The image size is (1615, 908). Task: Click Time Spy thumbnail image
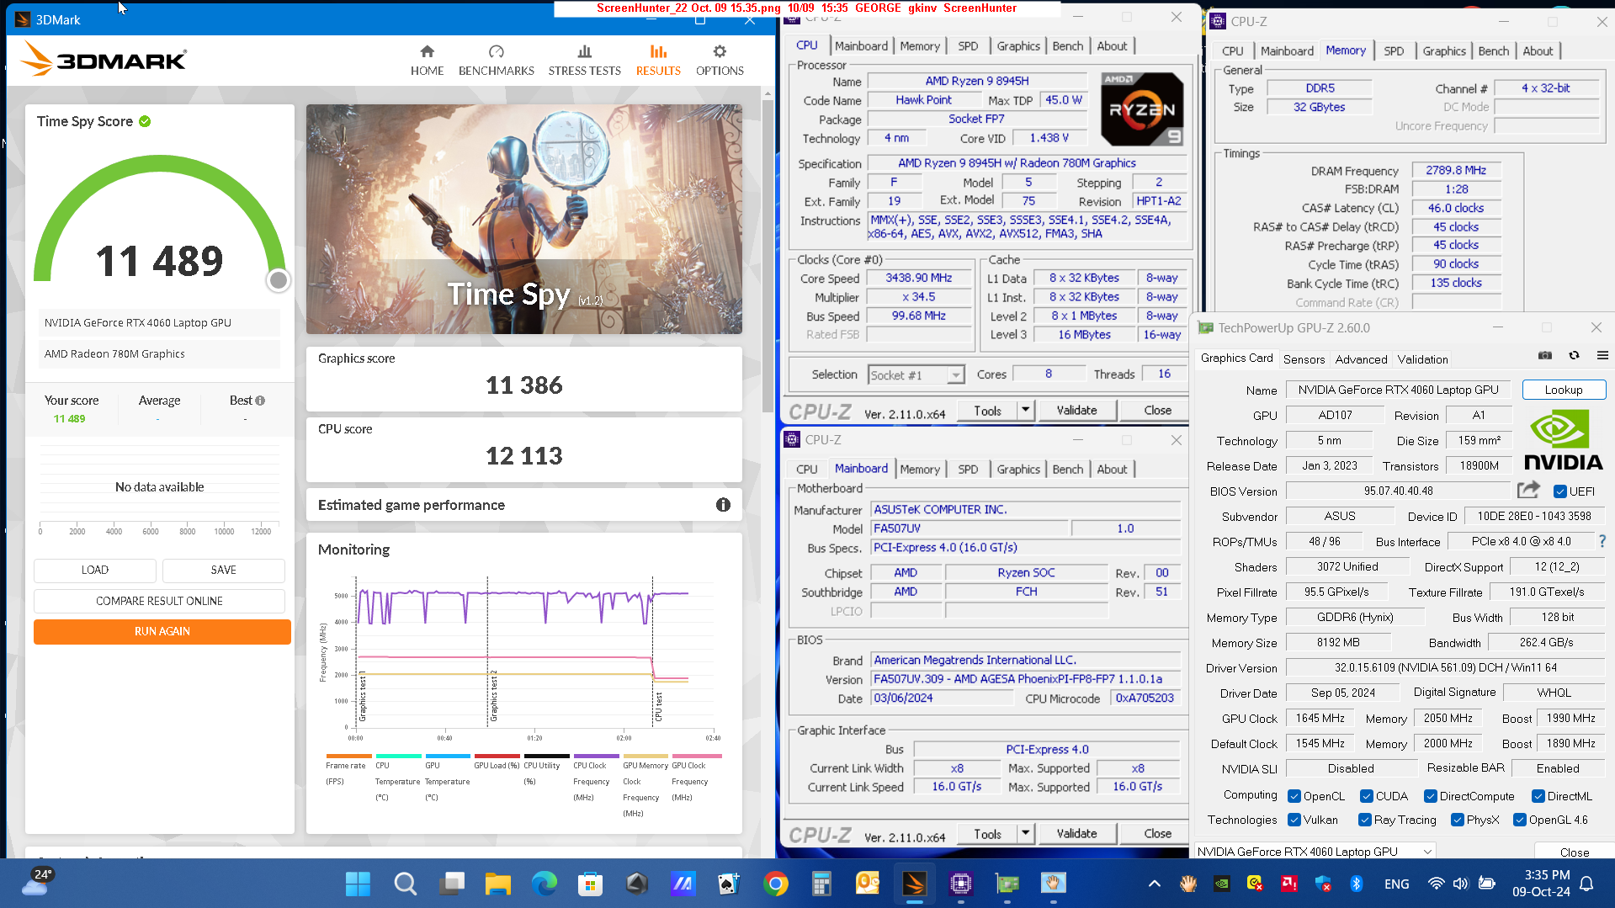click(523, 219)
